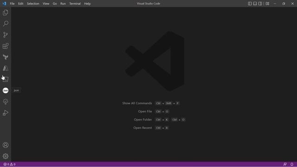
Task: Open notifications bell in status bar
Action: [292, 164]
